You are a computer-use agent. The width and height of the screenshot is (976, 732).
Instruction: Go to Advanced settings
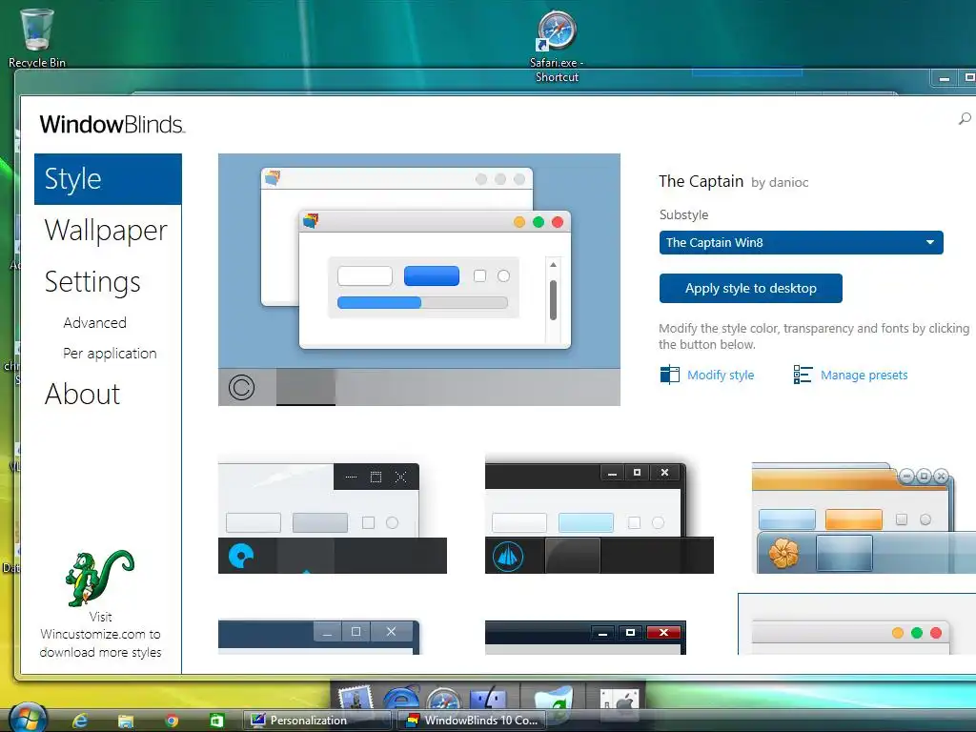click(x=94, y=322)
